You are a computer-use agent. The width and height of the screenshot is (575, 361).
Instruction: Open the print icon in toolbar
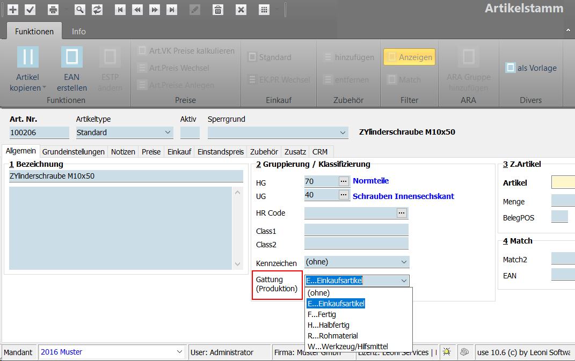pyautogui.click(x=53, y=10)
